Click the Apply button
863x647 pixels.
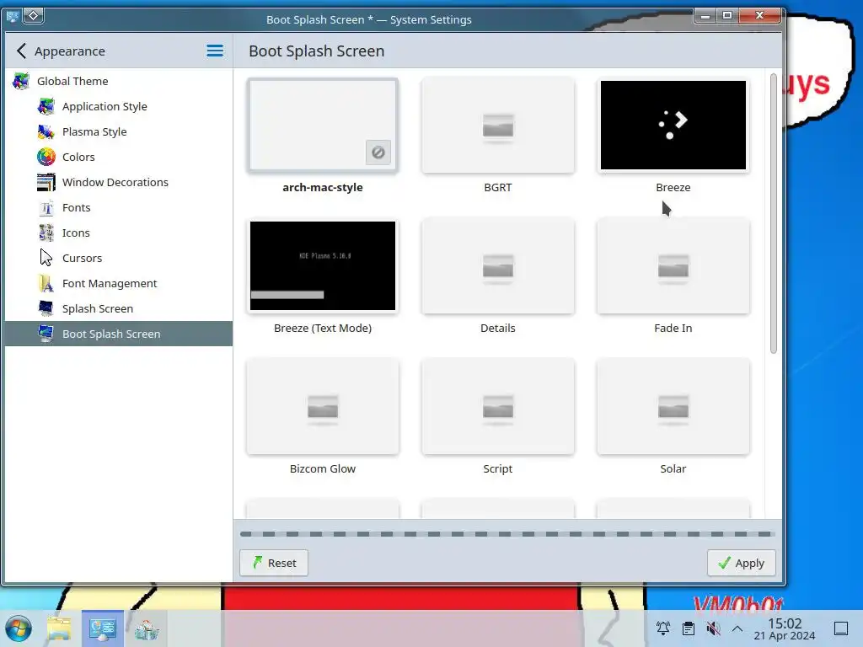tap(742, 563)
